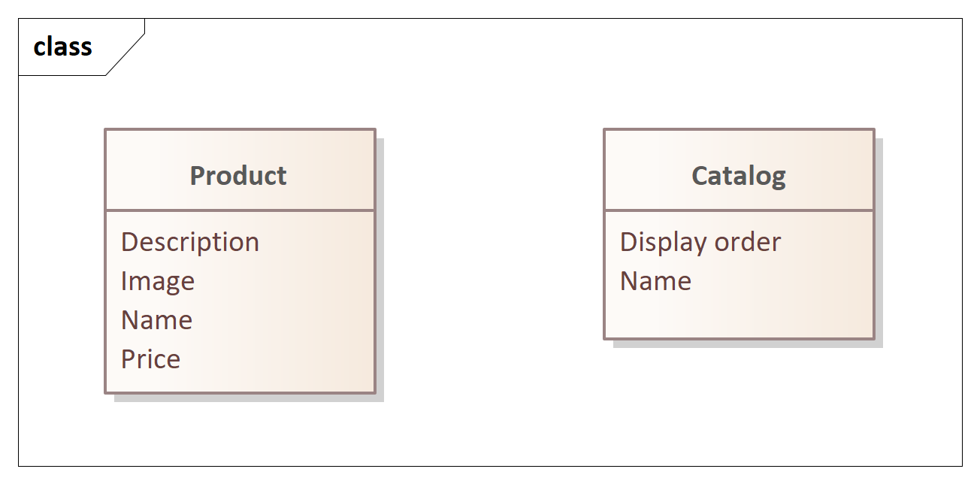Select the Product class title

coord(238,176)
